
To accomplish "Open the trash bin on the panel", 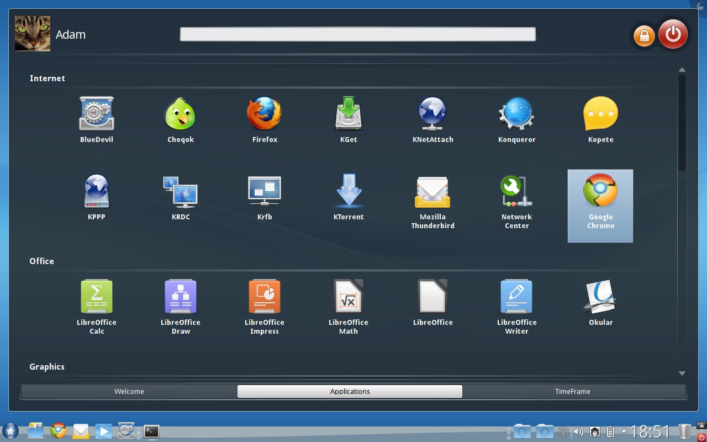I will pyautogui.click(x=684, y=431).
